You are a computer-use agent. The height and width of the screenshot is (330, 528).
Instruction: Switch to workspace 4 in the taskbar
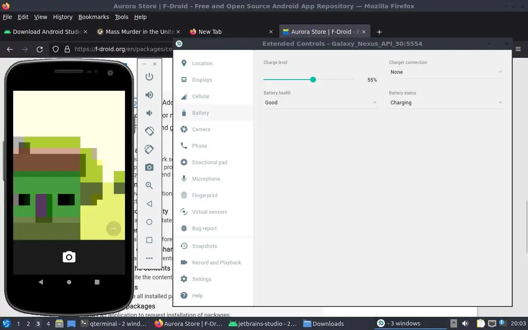(x=48, y=324)
